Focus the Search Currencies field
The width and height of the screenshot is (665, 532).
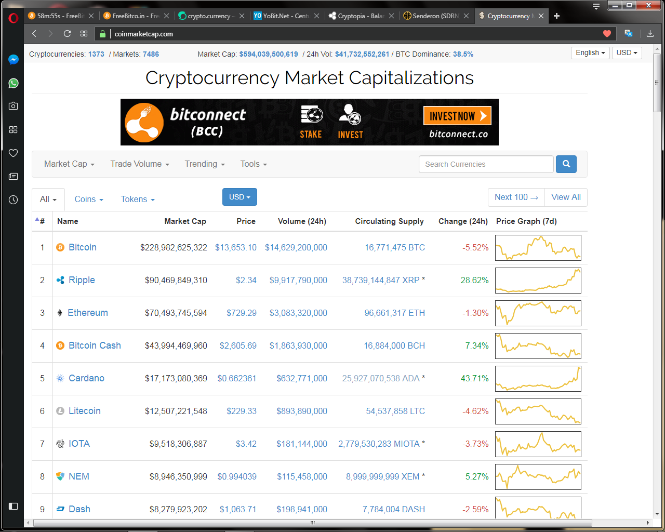click(x=486, y=164)
